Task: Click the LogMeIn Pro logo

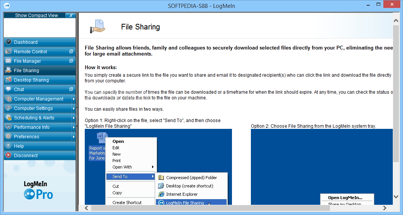Action: click(x=38, y=190)
